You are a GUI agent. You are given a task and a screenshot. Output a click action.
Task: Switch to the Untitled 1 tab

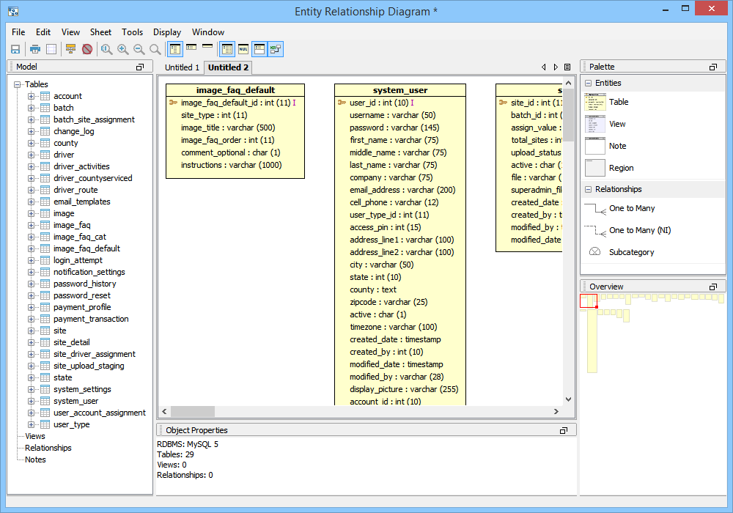[181, 67]
